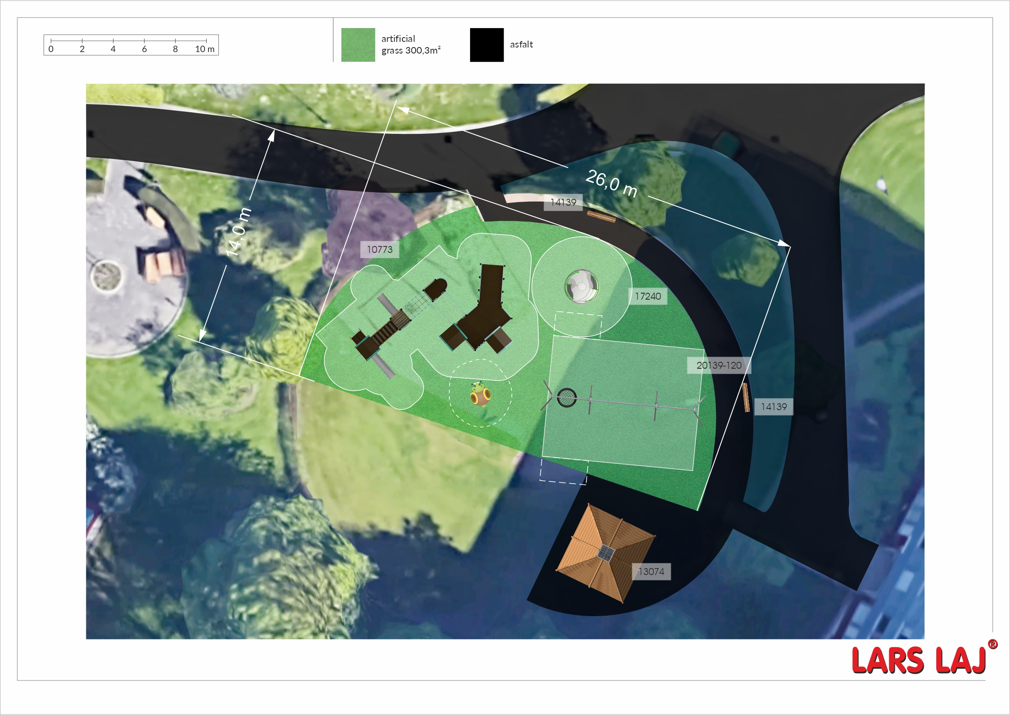Click the wooden bench on right path
The height and width of the screenshot is (715, 1010).
pyautogui.click(x=746, y=398)
